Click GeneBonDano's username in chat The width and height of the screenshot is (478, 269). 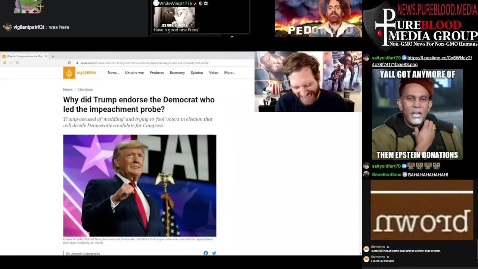387,174
